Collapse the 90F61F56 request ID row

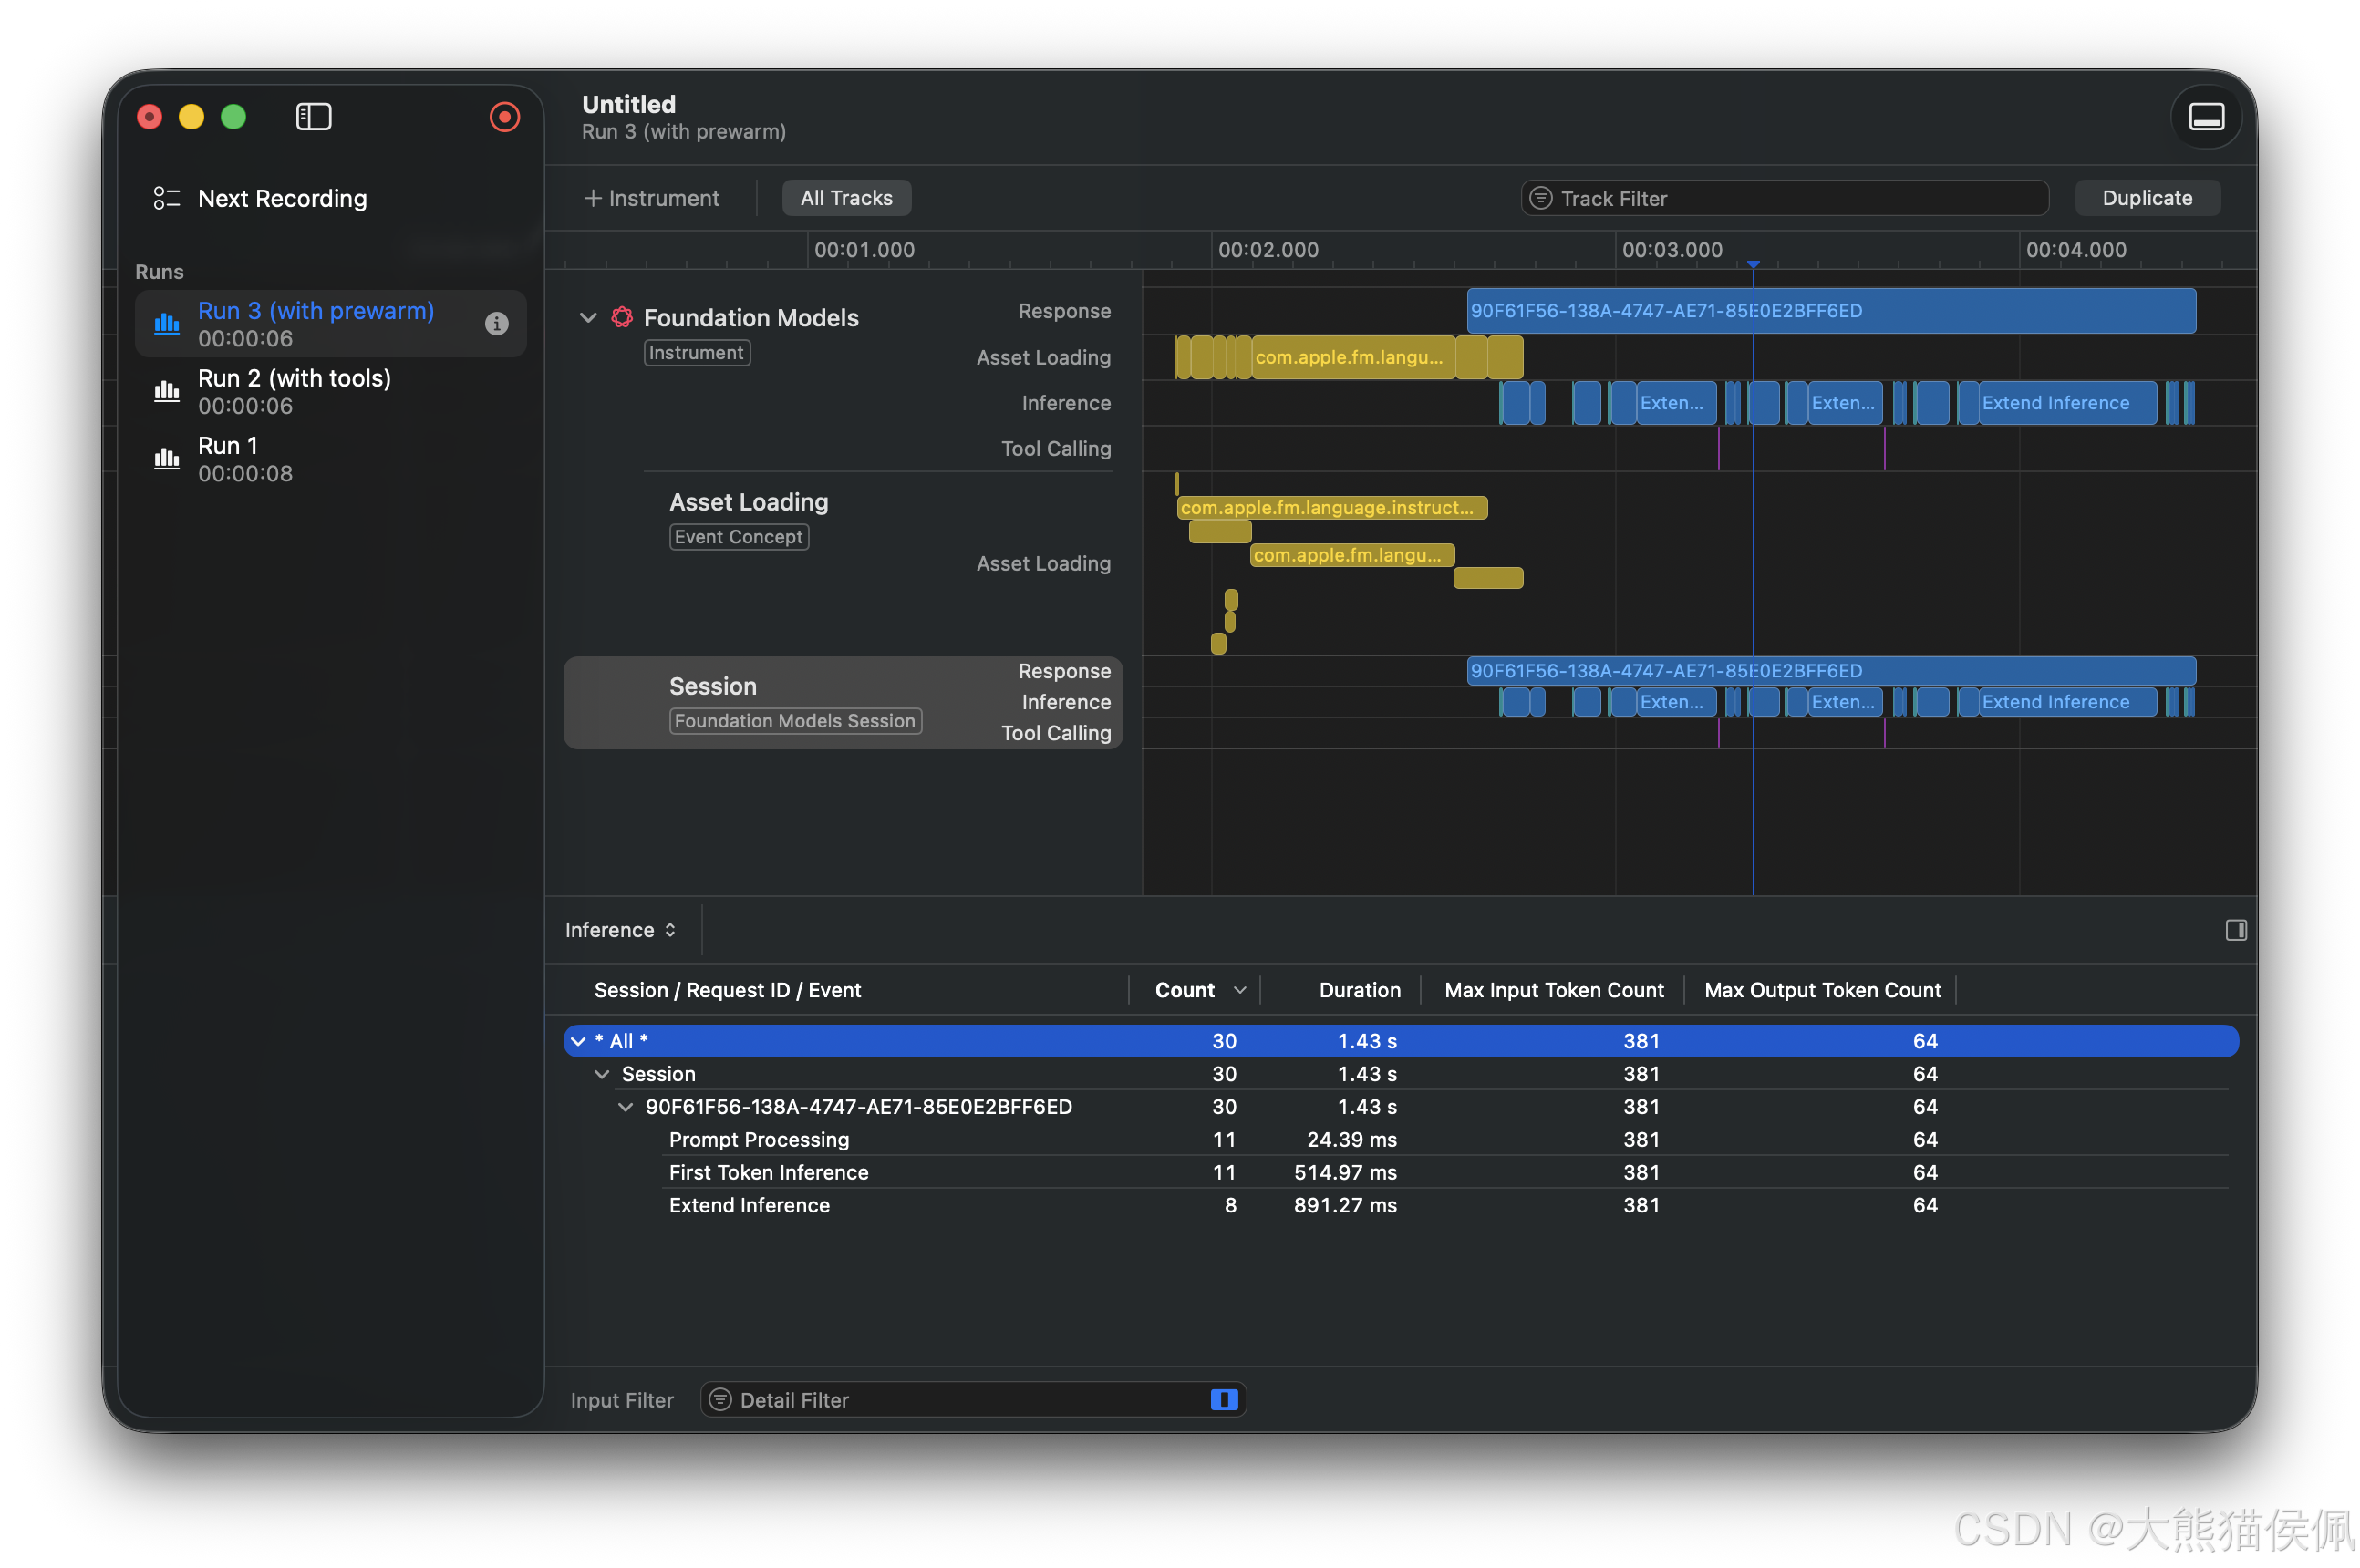pyautogui.click(x=626, y=1106)
